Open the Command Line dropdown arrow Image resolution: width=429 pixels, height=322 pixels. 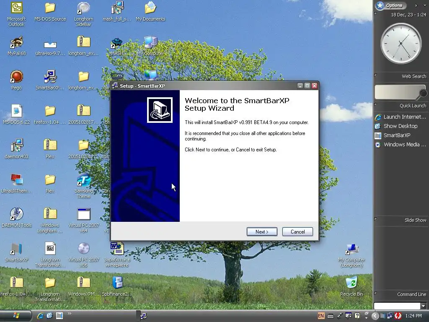[x=424, y=306]
